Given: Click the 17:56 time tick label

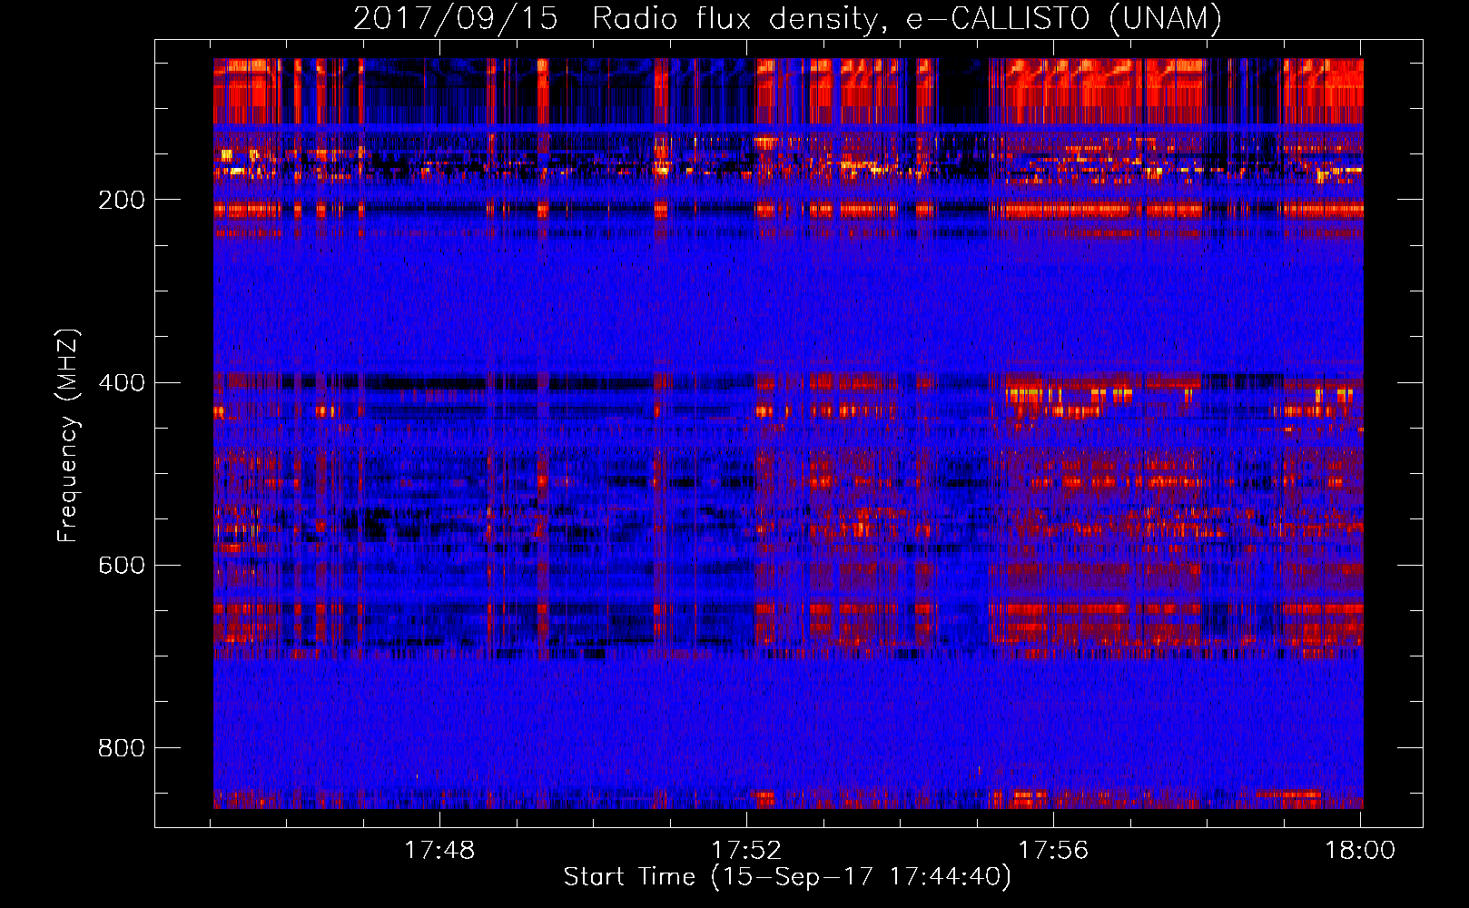Looking at the screenshot, I should 1053,850.
